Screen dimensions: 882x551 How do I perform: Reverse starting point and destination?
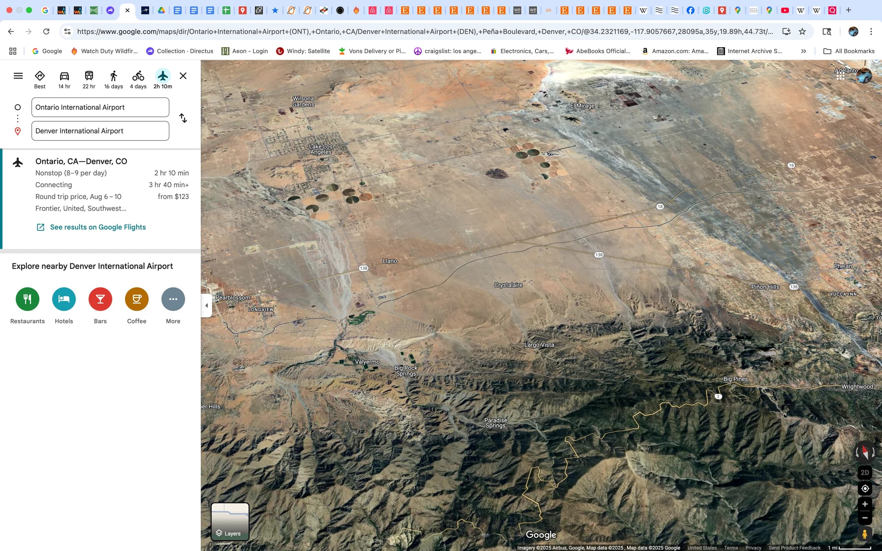183,118
